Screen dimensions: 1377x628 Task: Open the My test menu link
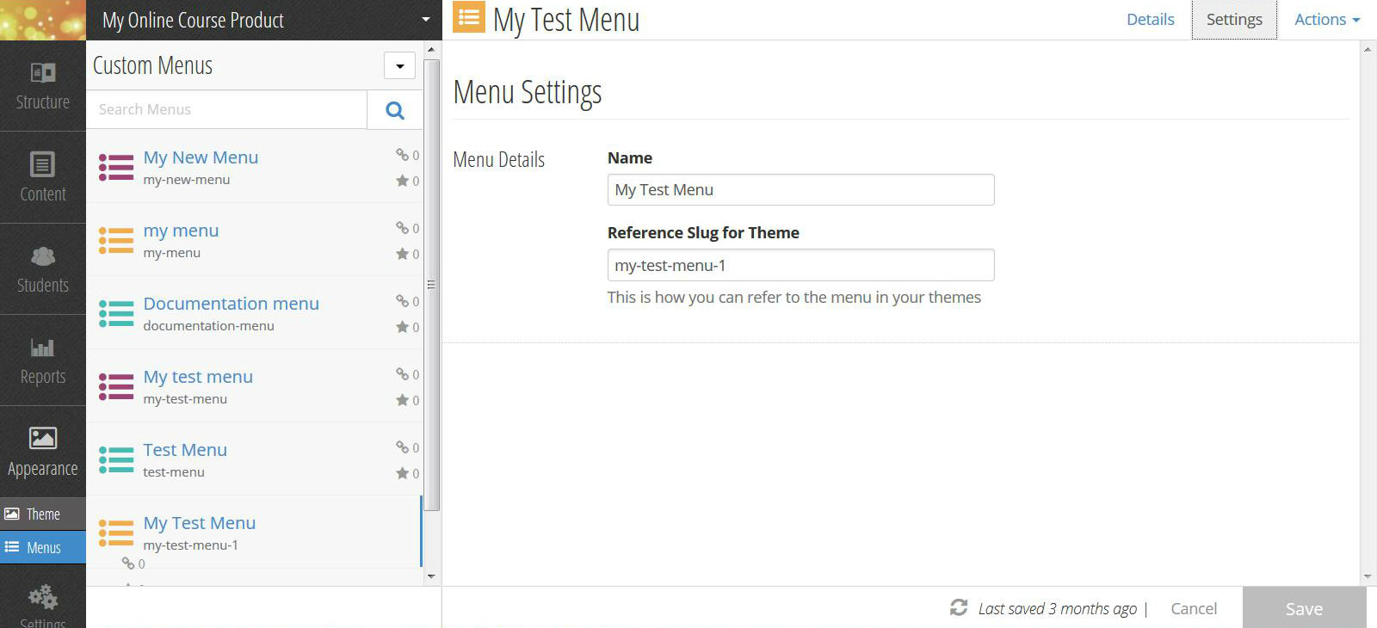198,377
